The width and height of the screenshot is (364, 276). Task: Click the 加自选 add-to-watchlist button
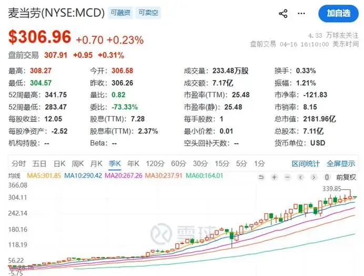click(338, 14)
